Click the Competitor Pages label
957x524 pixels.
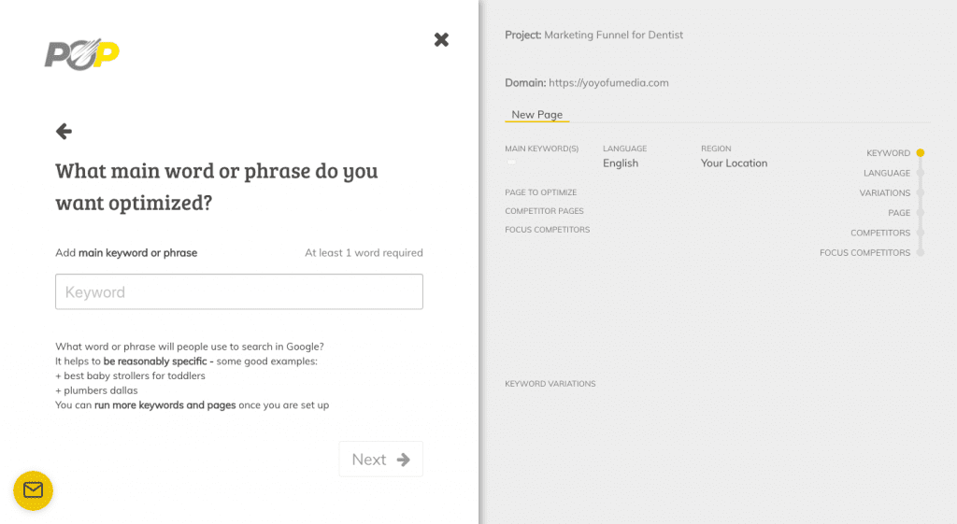click(544, 211)
